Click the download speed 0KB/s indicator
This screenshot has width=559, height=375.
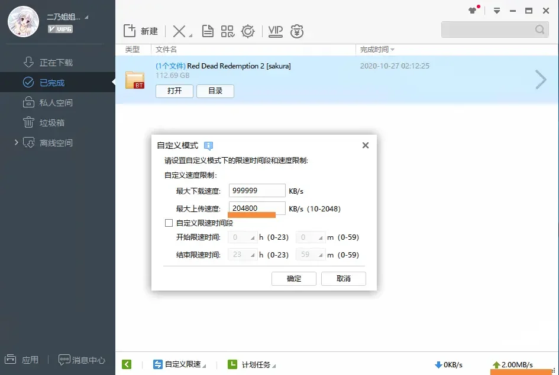(x=448, y=365)
